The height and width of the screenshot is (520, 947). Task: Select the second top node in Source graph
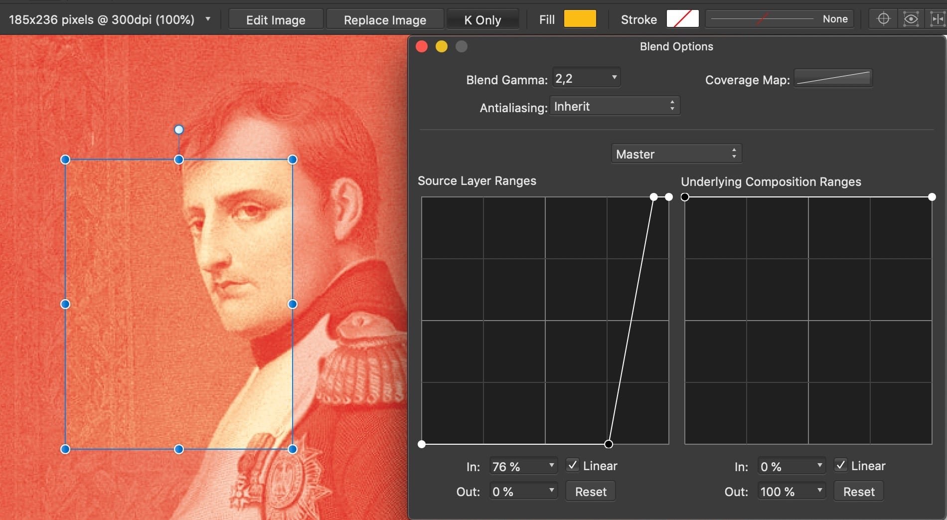[654, 197]
